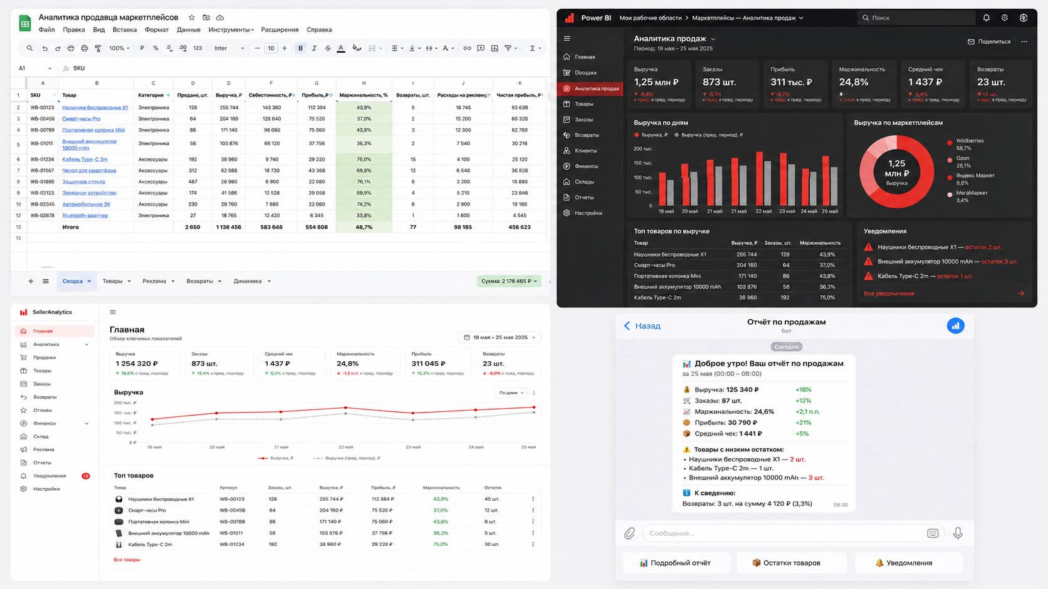The width and height of the screenshot is (1048, 589).
Task: Click the Все товары link in SellerAnalytics
Action: [127, 560]
